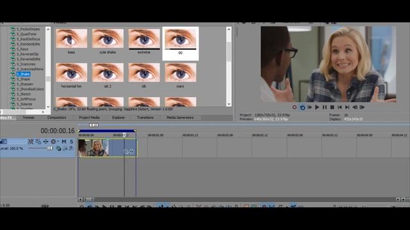Click the 00:00:00.16 timecode display

click(x=58, y=130)
